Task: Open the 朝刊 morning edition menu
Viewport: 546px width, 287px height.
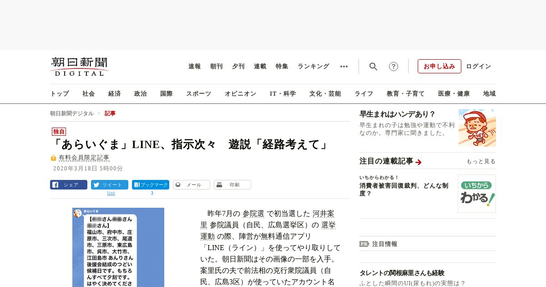Action: 217,67
